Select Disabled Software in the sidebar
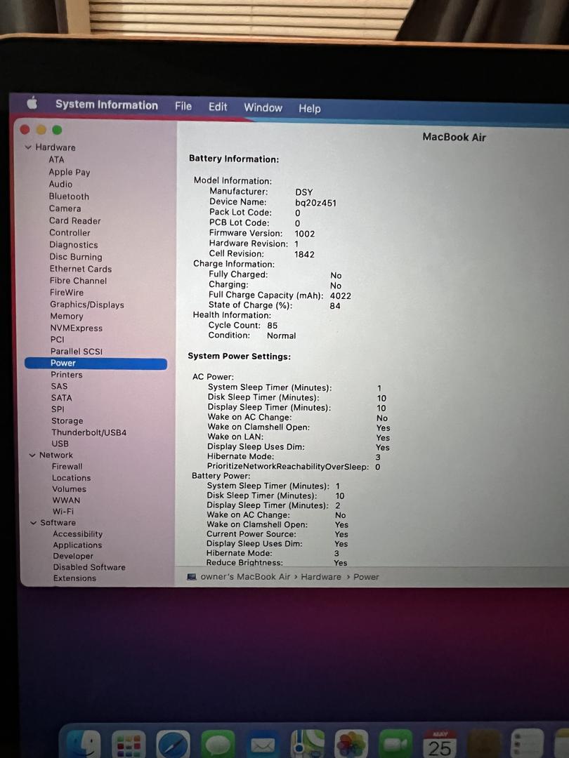The width and height of the screenshot is (569, 758). pyautogui.click(x=89, y=568)
